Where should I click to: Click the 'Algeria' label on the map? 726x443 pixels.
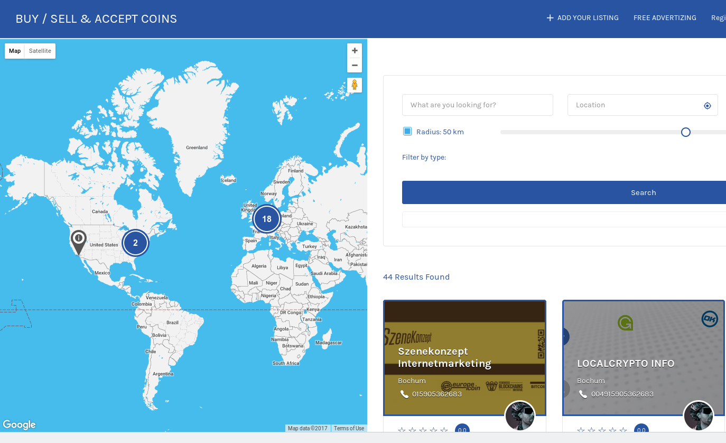pyautogui.click(x=259, y=266)
